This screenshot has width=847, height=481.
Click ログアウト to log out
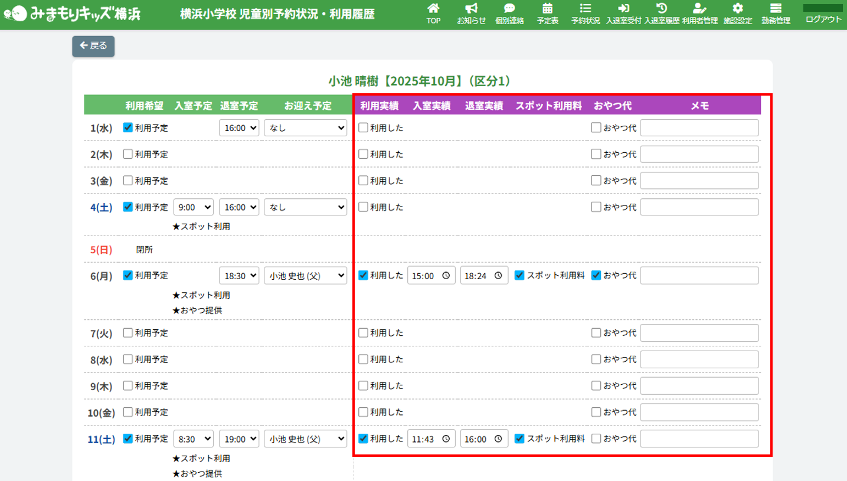(823, 19)
